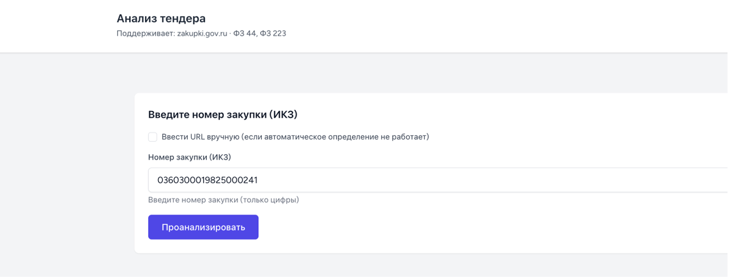Click the "ФЗ 223" text in the subtitle
Screen dimensions: 729x279
click(x=274, y=33)
